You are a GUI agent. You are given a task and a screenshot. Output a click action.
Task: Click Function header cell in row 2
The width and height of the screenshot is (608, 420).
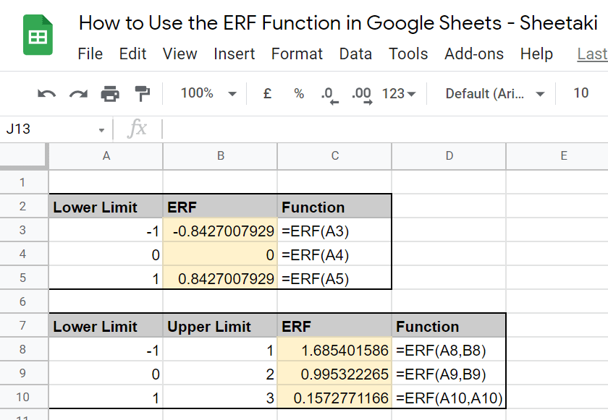tap(334, 207)
